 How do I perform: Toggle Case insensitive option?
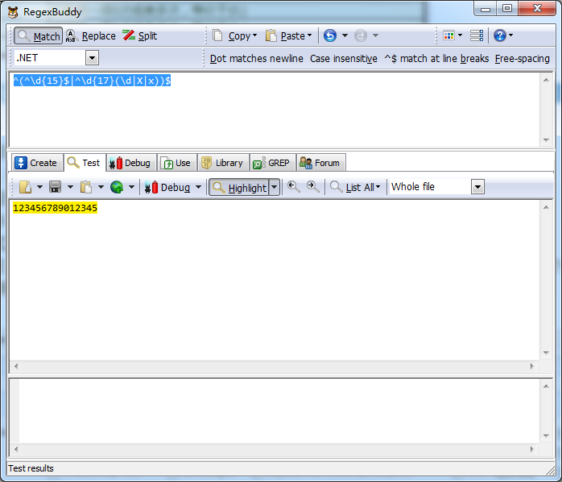pyautogui.click(x=343, y=59)
